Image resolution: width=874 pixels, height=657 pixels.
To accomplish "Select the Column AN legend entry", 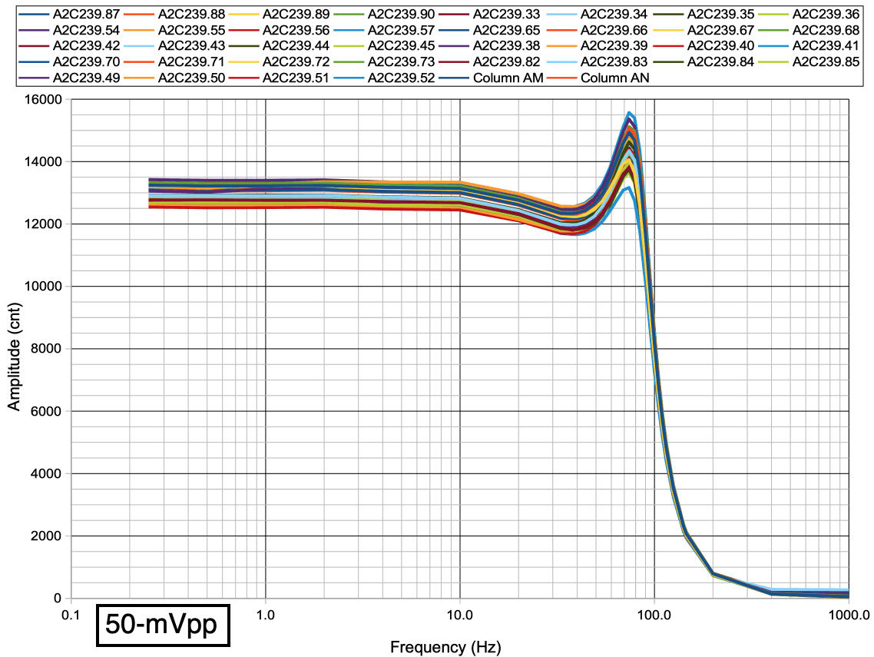I will [614, 78].
